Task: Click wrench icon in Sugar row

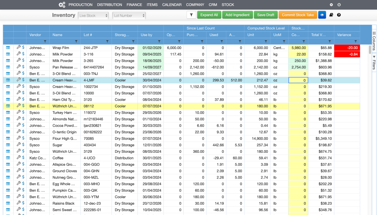Action: (18, 145)
